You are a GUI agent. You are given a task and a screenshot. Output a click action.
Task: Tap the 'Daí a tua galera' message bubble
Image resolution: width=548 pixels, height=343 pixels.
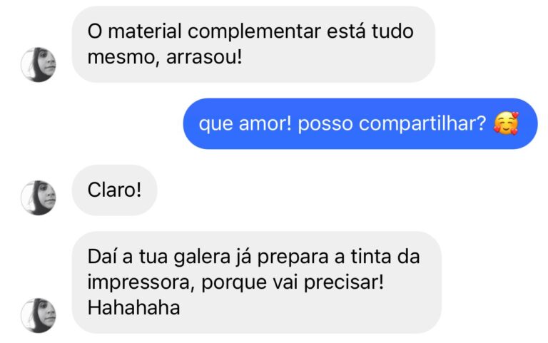(x=257, y=282)
